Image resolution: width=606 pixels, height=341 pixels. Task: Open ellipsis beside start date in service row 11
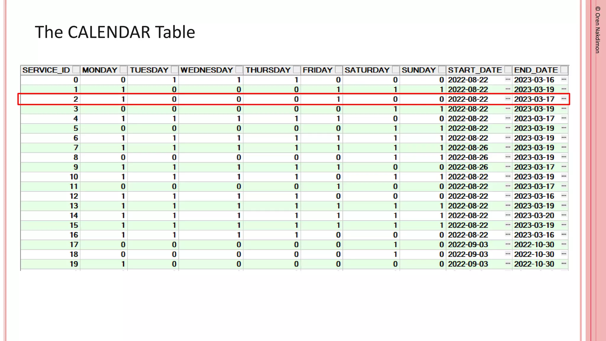click(x=508, y=186)
